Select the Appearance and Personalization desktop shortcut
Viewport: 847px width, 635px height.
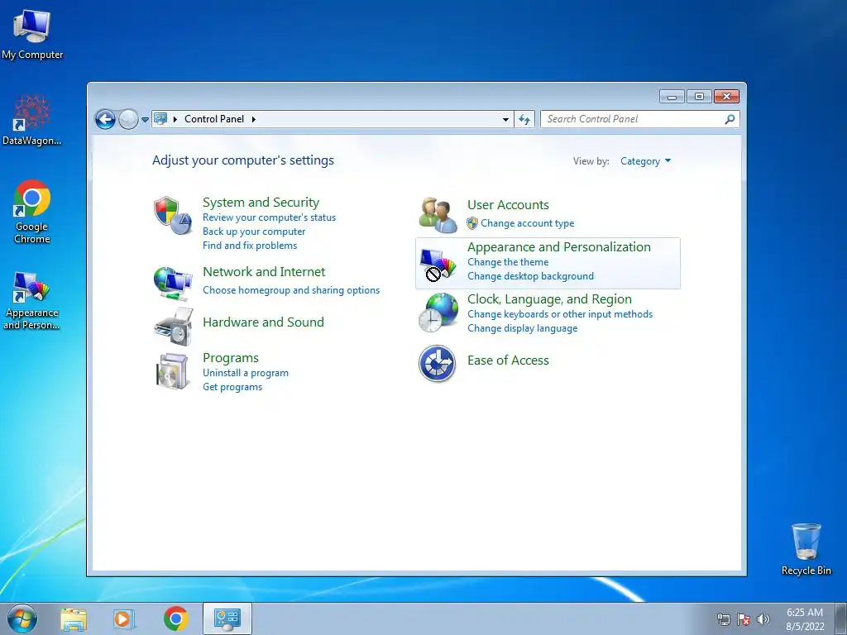tap(32, 300)
